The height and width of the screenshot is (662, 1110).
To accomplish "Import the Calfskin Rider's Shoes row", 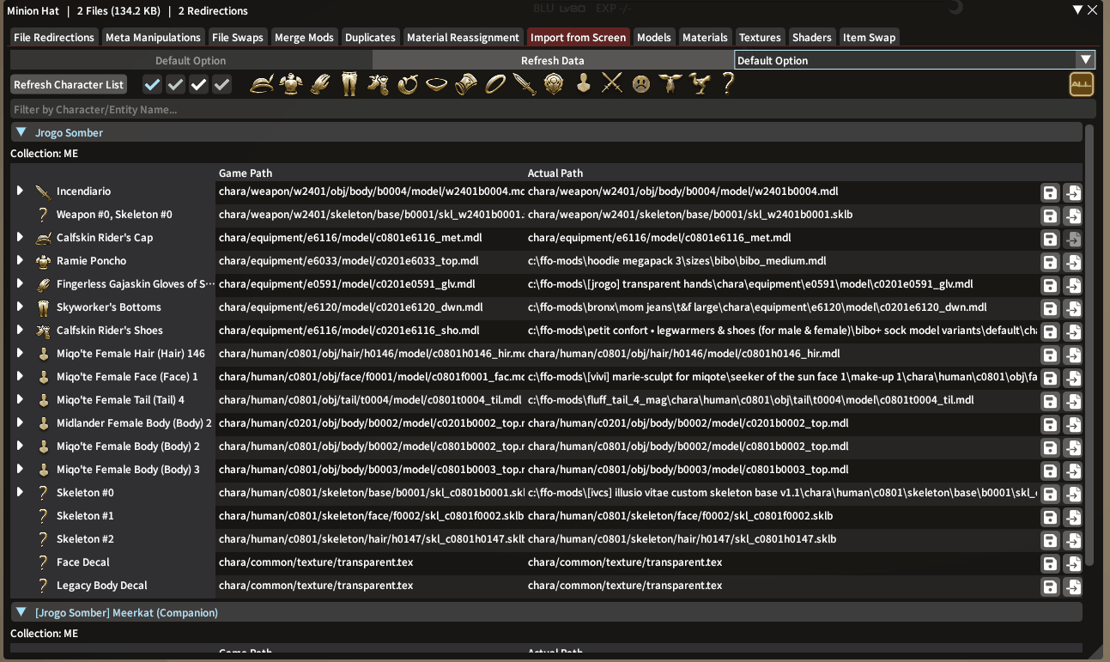I will tap(1073, 331).
